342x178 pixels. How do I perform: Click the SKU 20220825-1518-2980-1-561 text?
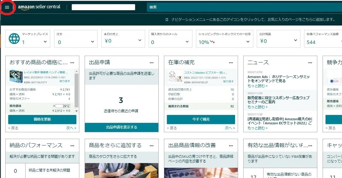pos(45,77)
